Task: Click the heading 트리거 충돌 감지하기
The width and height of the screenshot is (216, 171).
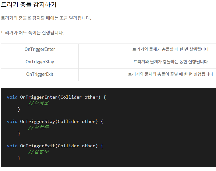Action: click(29, 5)
